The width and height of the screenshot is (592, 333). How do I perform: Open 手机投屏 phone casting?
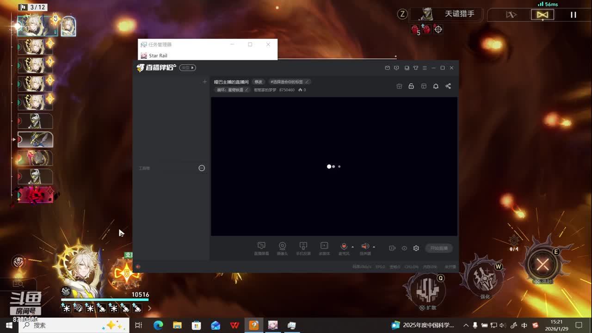pyautogui.click(x=303, y=247)
